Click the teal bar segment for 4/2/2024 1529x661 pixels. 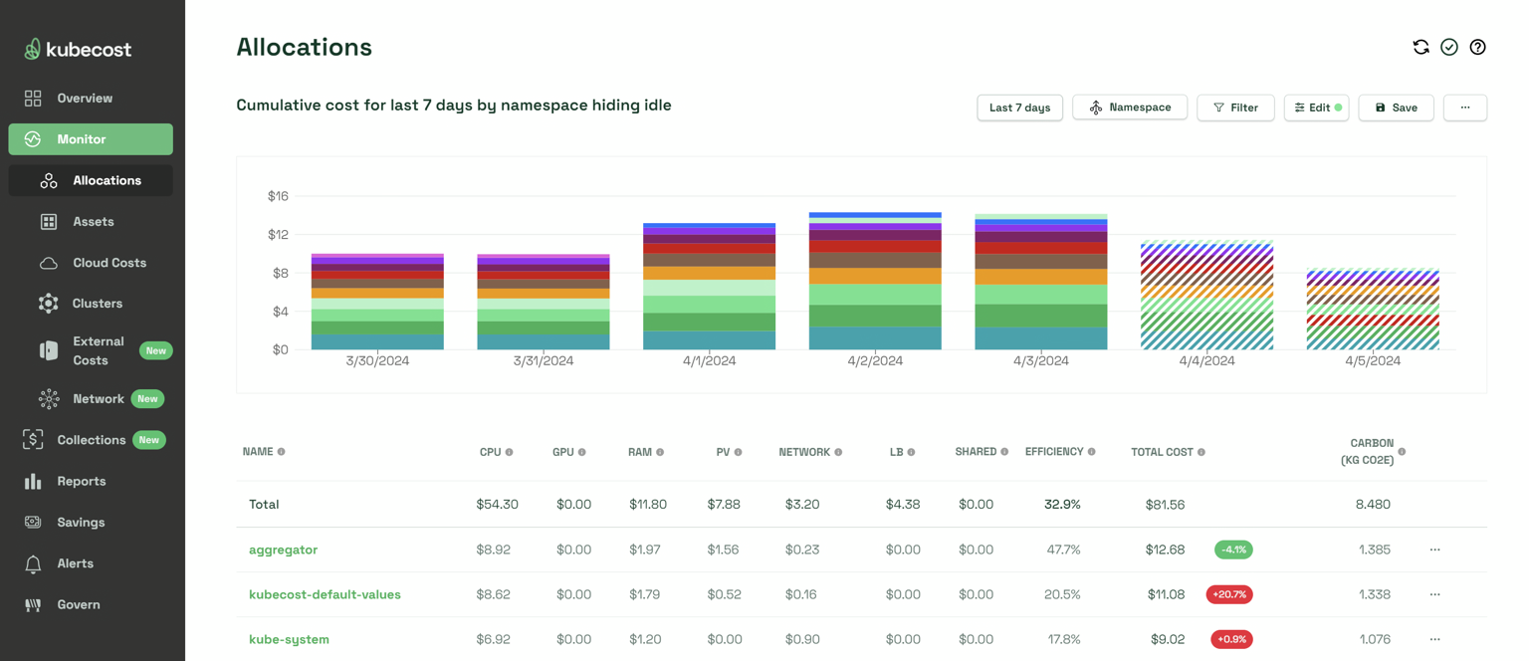coord(875,338)
